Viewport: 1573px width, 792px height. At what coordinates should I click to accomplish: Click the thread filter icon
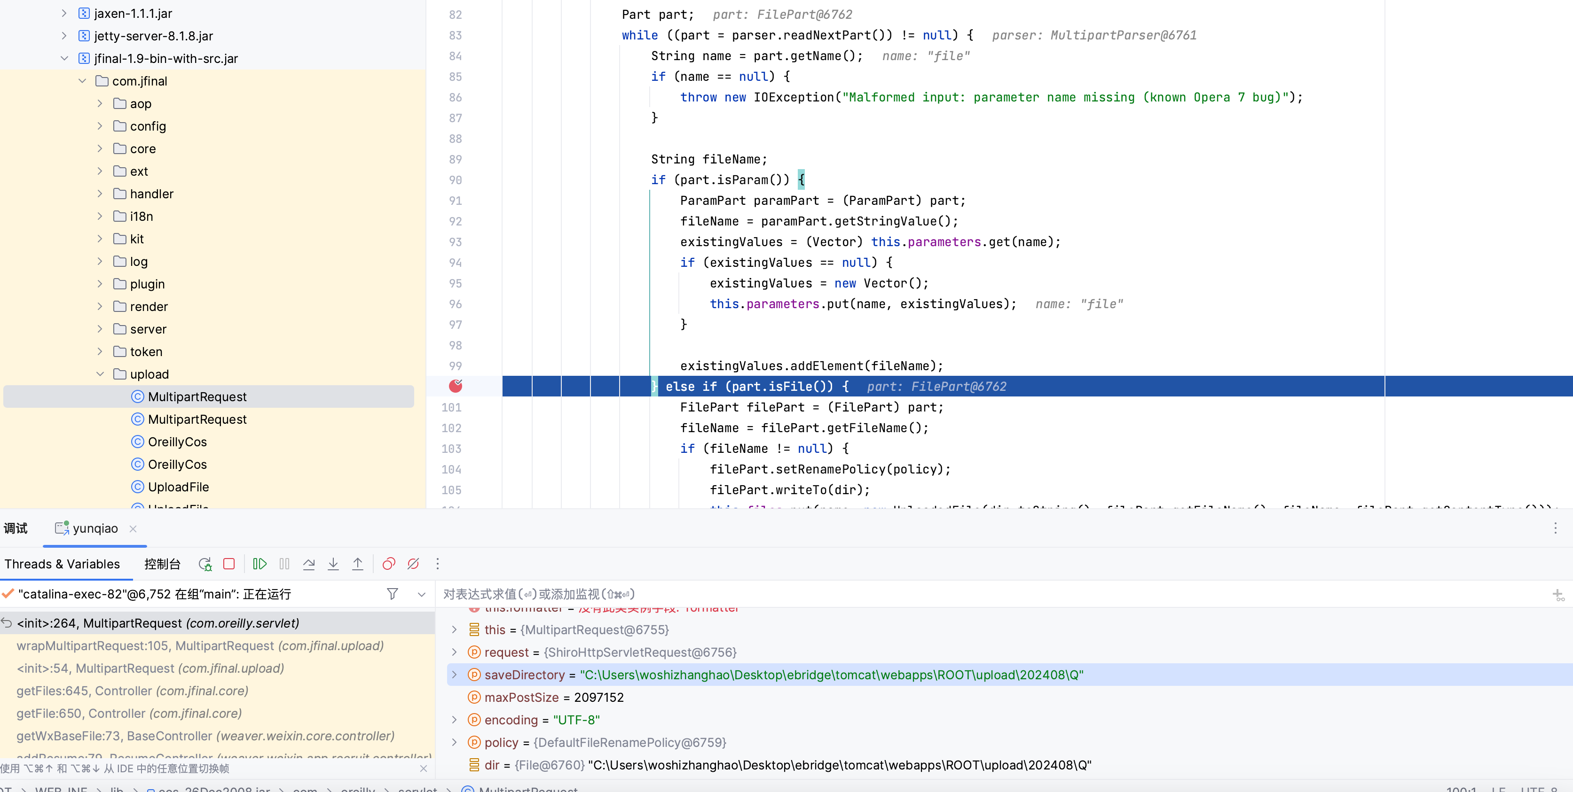[x=393, y=594]
